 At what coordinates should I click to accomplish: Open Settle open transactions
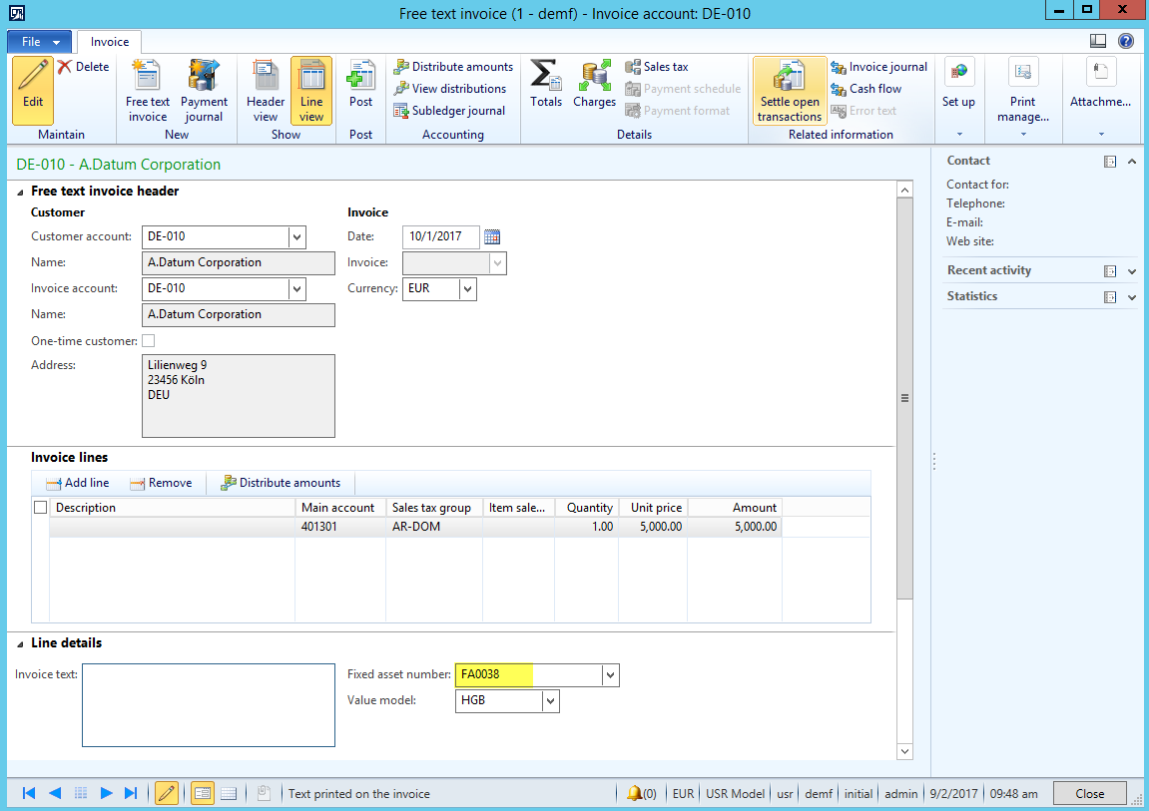[789, 90]
